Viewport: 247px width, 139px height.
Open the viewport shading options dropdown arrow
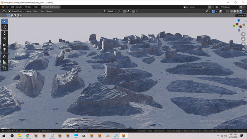point(244,11)
